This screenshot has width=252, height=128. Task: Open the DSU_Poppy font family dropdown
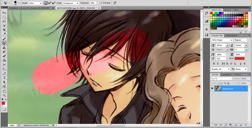click(x=222, y=40)
